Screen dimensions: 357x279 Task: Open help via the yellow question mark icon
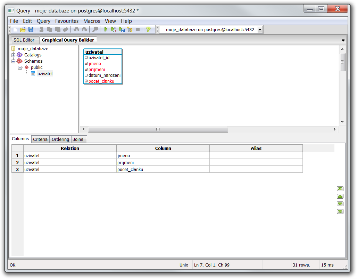tap(148, 30)
